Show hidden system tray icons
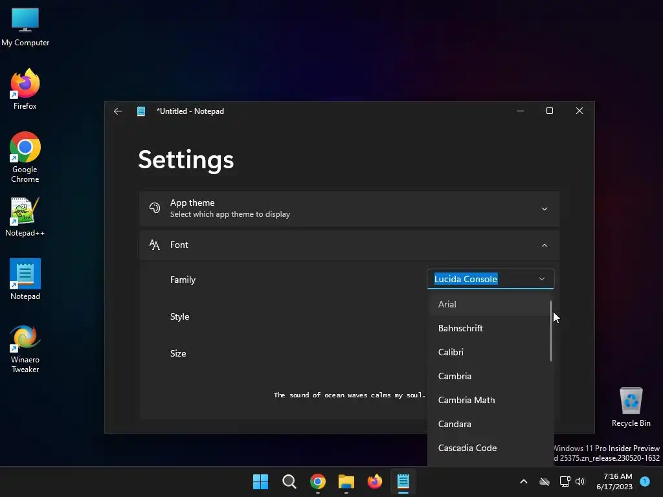The height and width of the screenshot is (497, 663). 523,481
